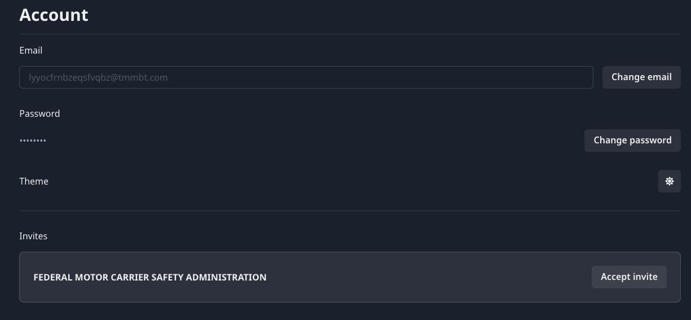
Task: Click the Theme setting label
Action: [x=34, y=181]
